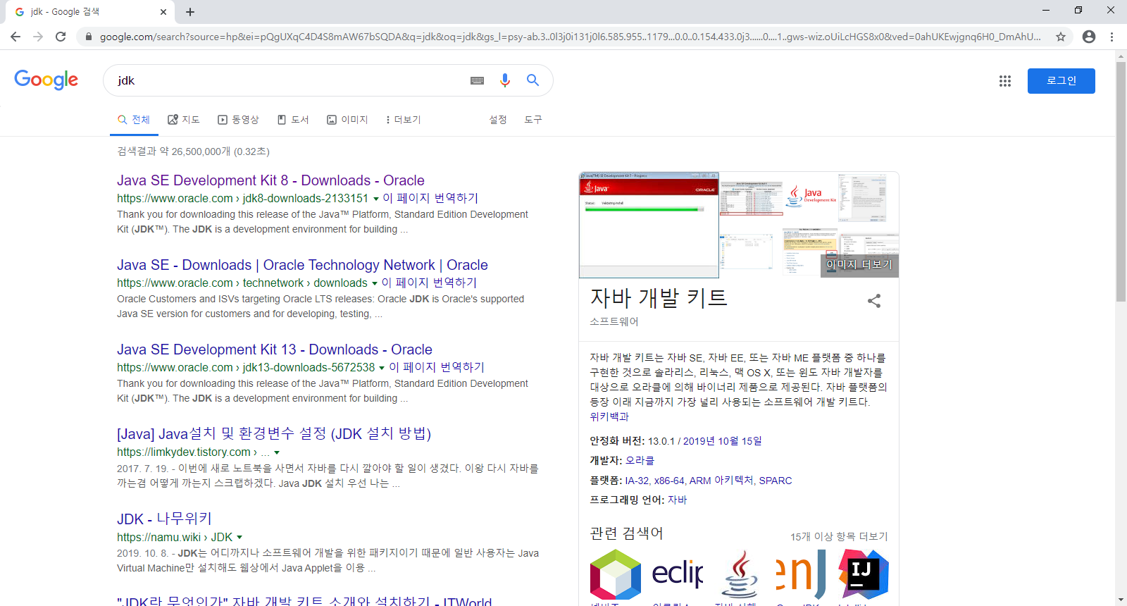Open Chrome's three-dot menu
This screenshot has width=1127, height=606.
1112,37
